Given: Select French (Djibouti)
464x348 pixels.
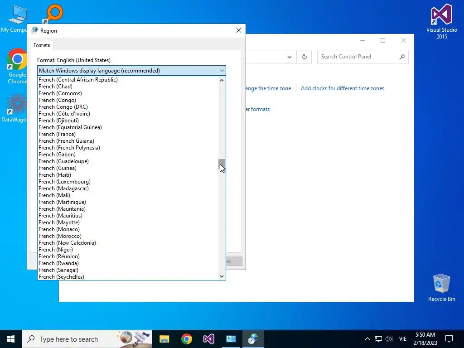Looking at the screenshot, I should [128, 121].
